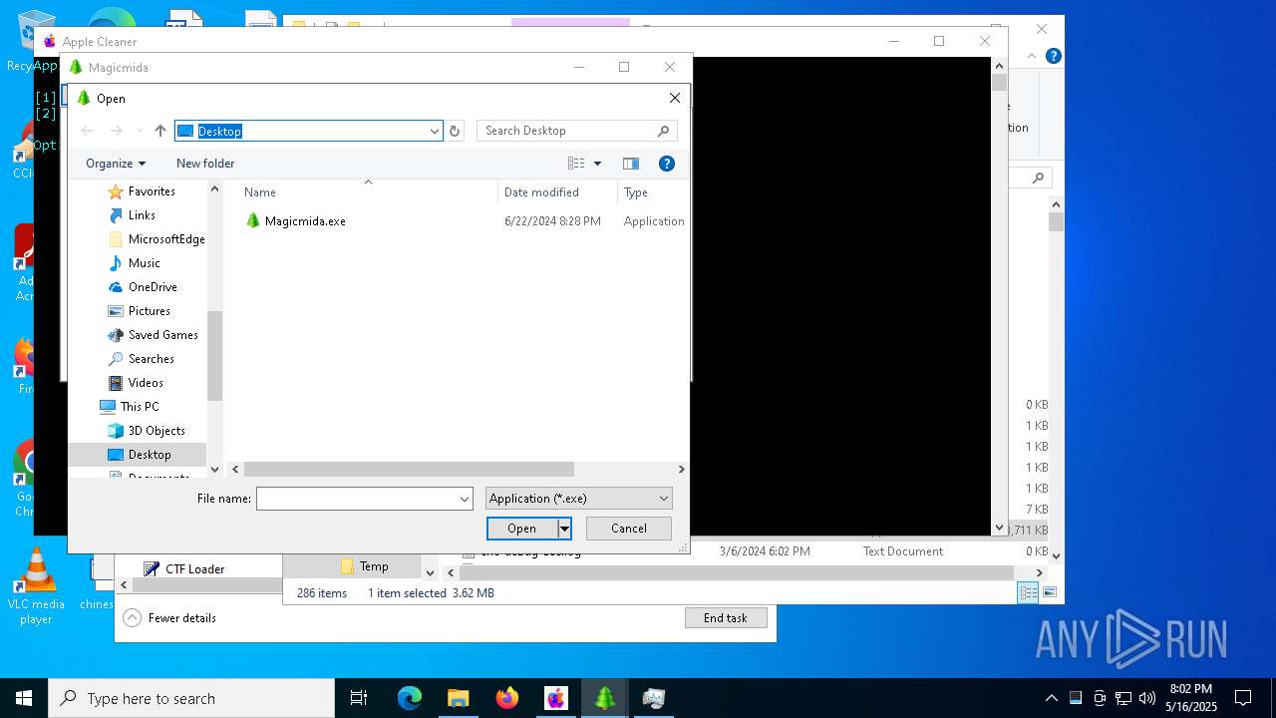Switch to Apple Cleaner taskbar icon
Screen dimensions: 1276x718
pos(555,698)
